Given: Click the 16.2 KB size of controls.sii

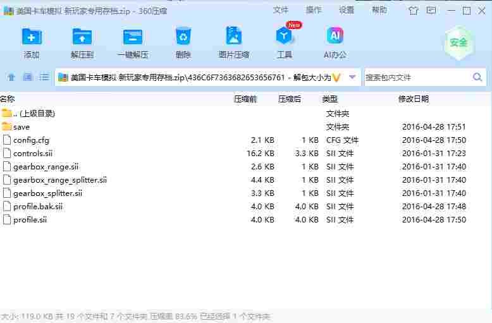Looking at the screenshot, I should tap(261, 154).
